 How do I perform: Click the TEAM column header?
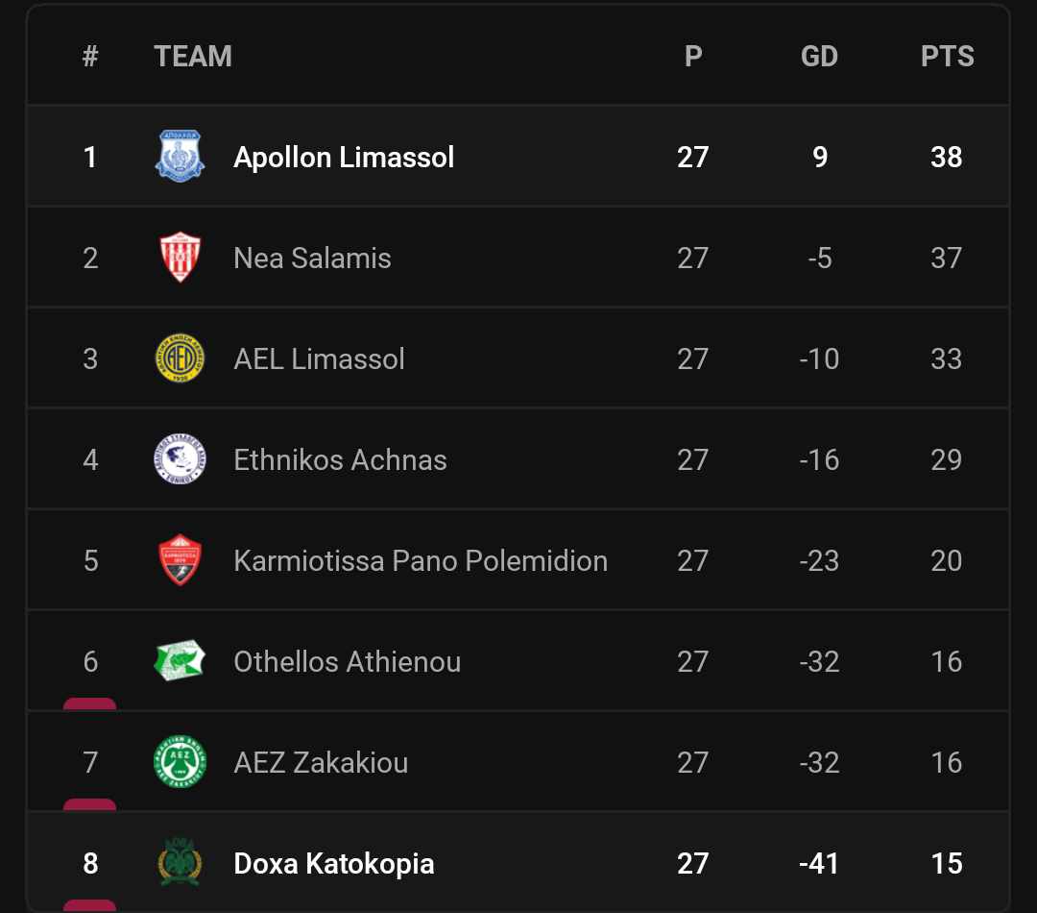(193, 57)
